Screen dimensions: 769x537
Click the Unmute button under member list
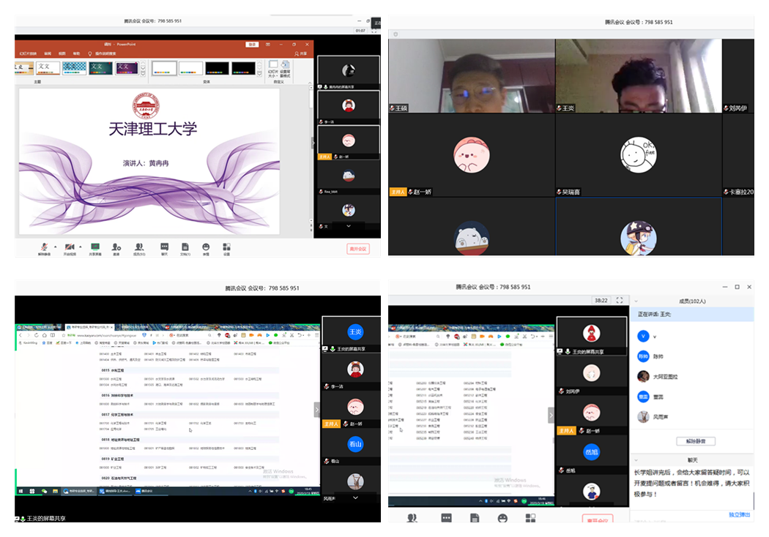point(695,441)
